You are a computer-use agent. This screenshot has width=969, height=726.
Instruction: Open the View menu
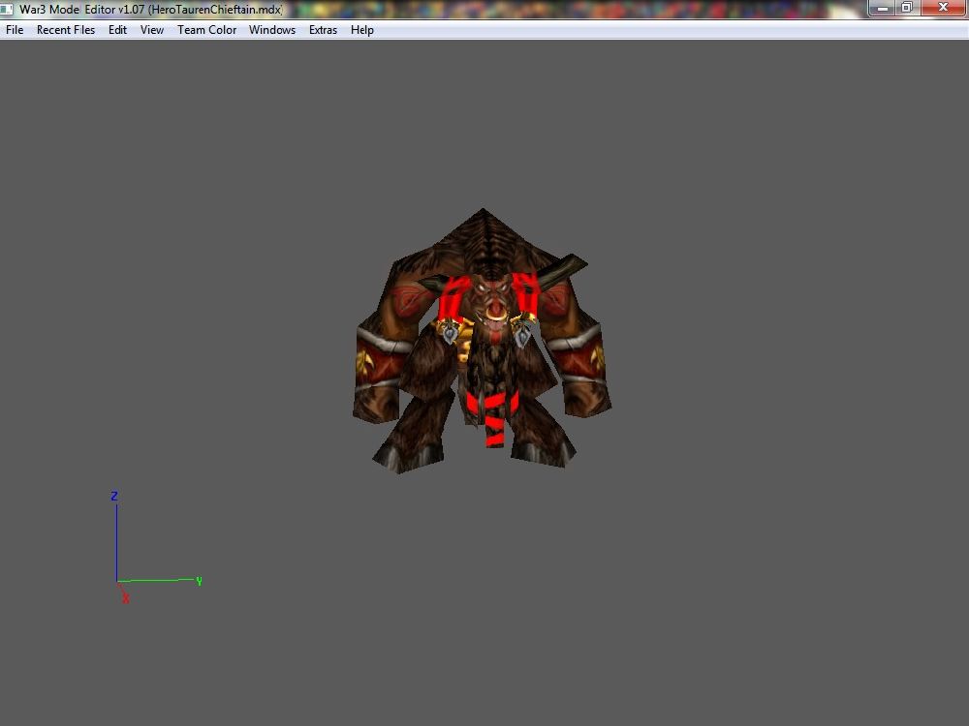[151, 30]
